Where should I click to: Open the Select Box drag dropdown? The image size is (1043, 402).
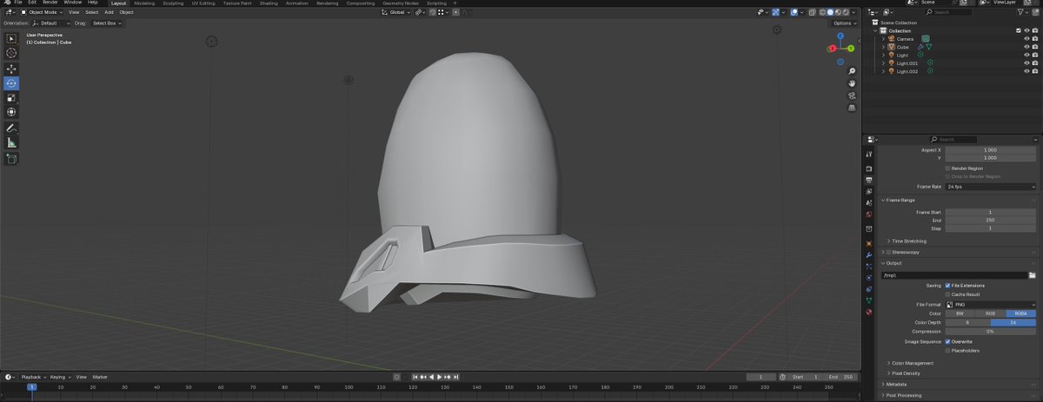(108, 23)
